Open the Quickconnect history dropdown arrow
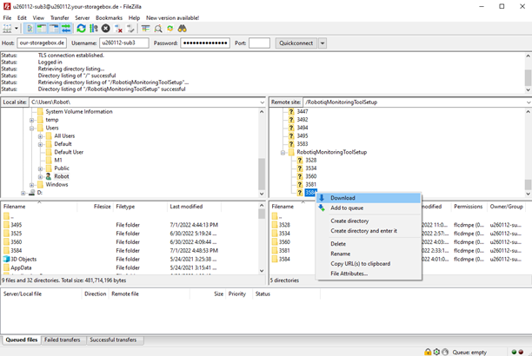 pos(323,43)
